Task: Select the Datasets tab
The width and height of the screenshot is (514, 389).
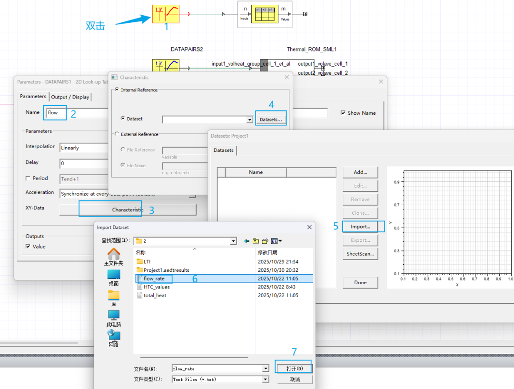Action: (224, 150)
